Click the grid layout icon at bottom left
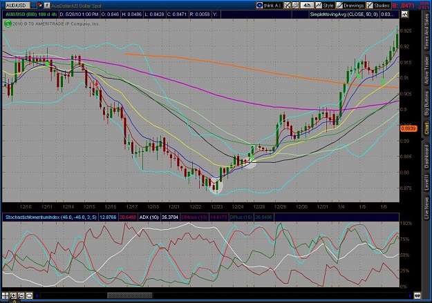The height and width of the screenshot is (303, 432). [x=6, y=295]
